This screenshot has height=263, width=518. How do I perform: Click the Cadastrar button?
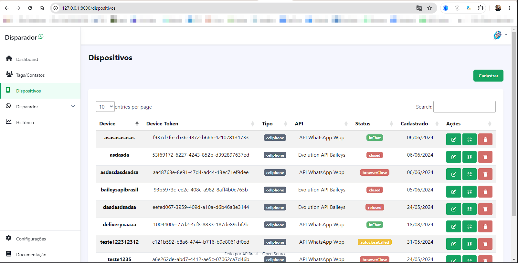pyautogui.click(x=488, y=76)
